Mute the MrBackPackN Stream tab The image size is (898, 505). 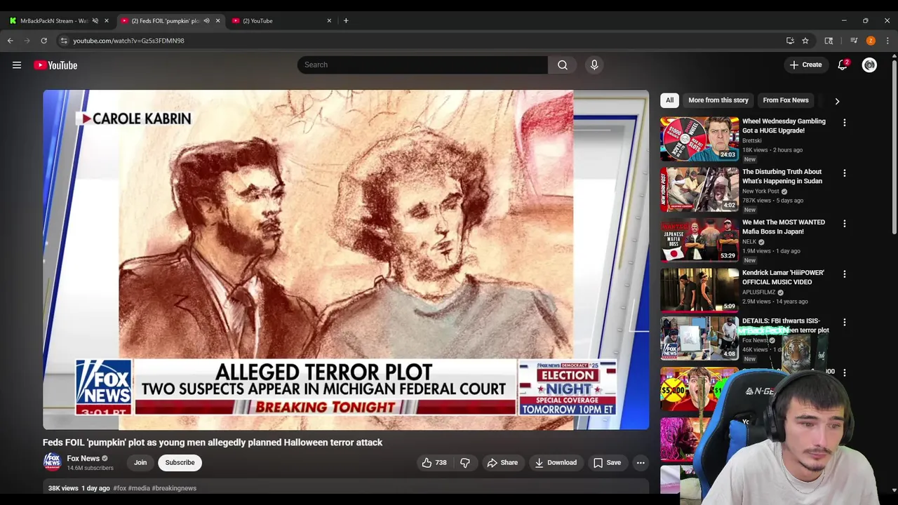pos(95,20)
